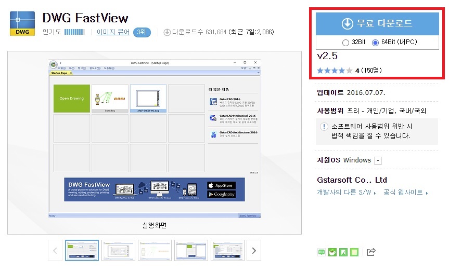The height and width of the screenshot is (274, 449).
Task: Click the 사용범위 프리 license text
Action: click(x=371, y=111)
